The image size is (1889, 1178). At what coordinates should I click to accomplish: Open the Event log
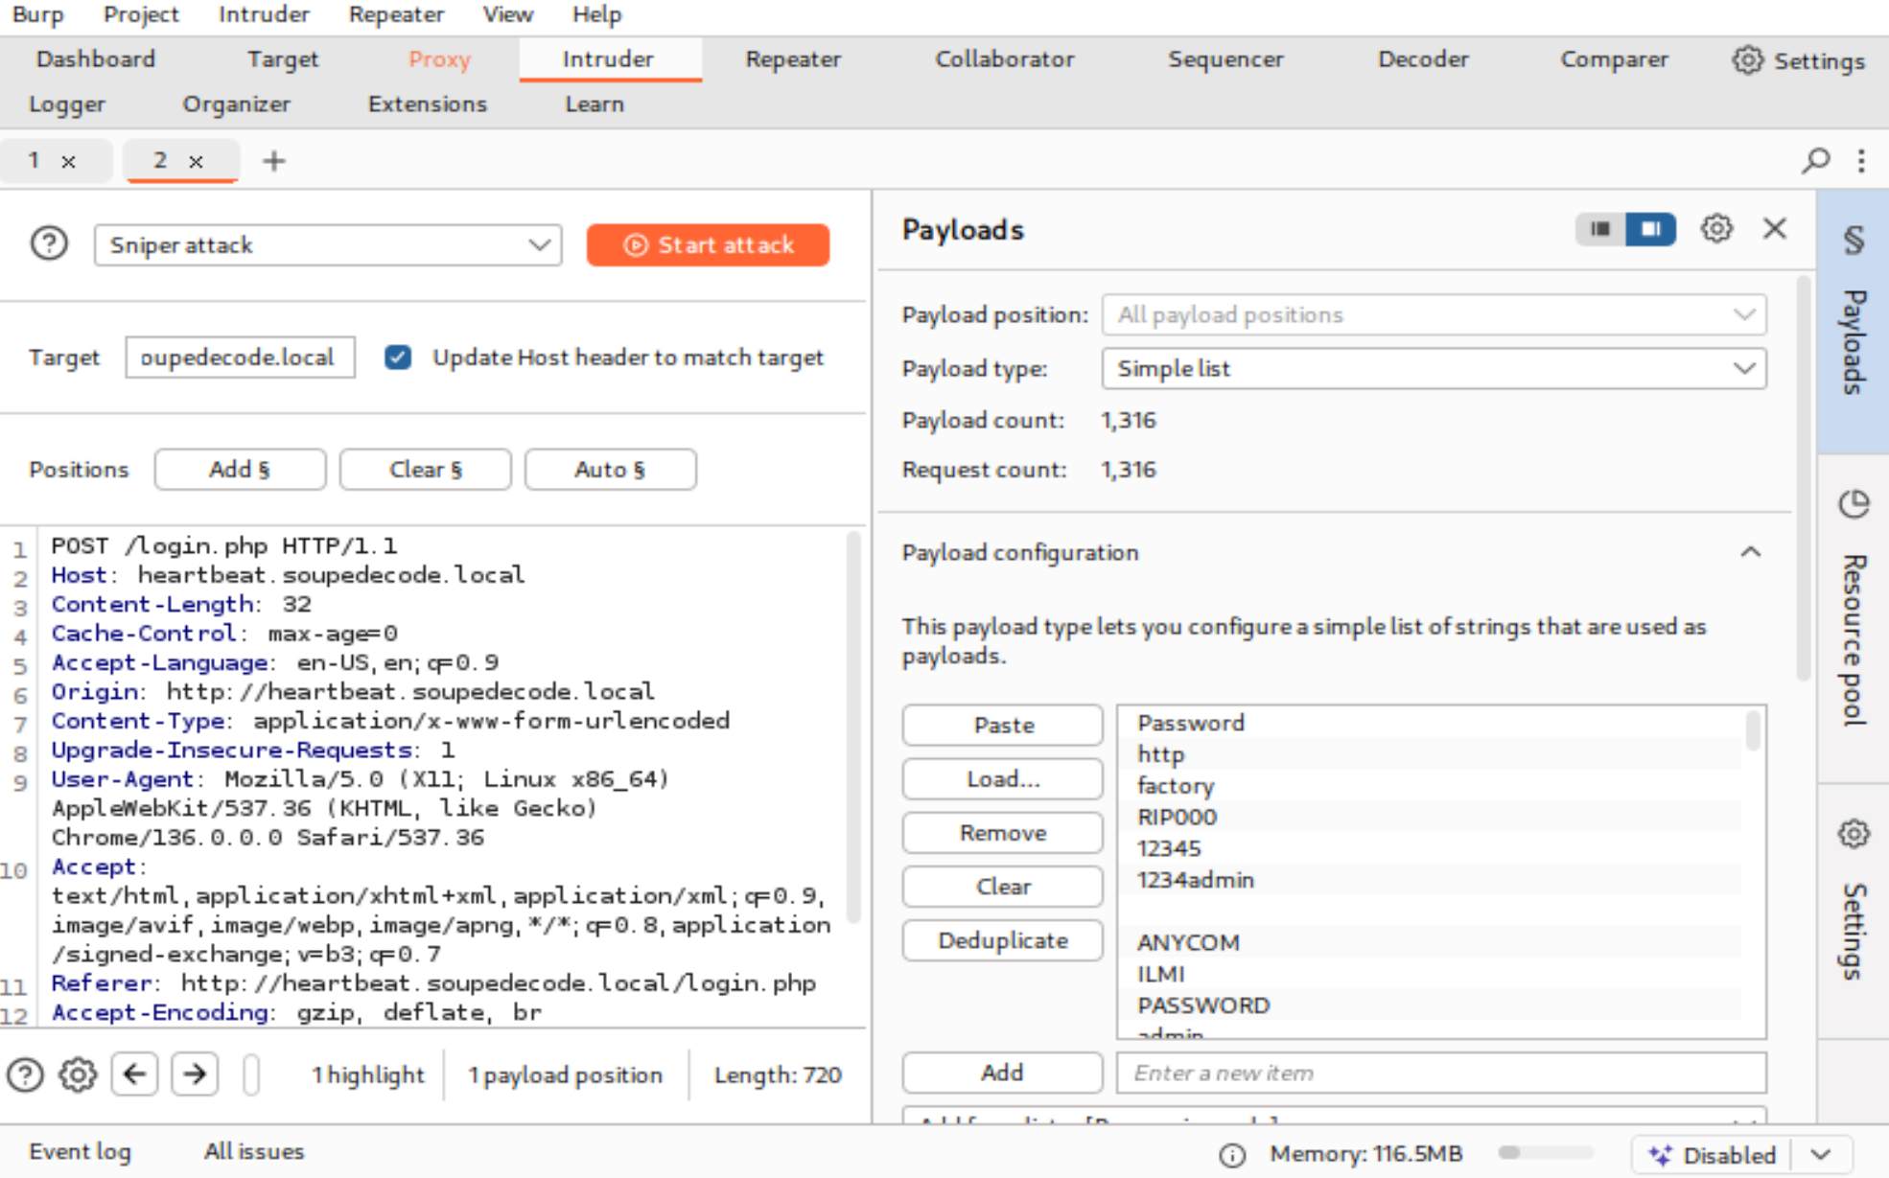tap(81, 1152)
